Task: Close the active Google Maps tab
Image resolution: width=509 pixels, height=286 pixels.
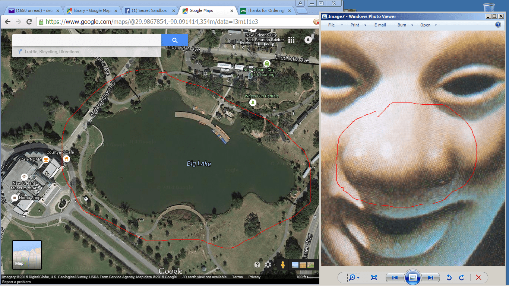Action: 232,11
